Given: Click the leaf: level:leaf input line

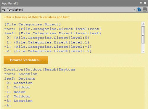Looking at the screenshot, I should tap(53, 33).
